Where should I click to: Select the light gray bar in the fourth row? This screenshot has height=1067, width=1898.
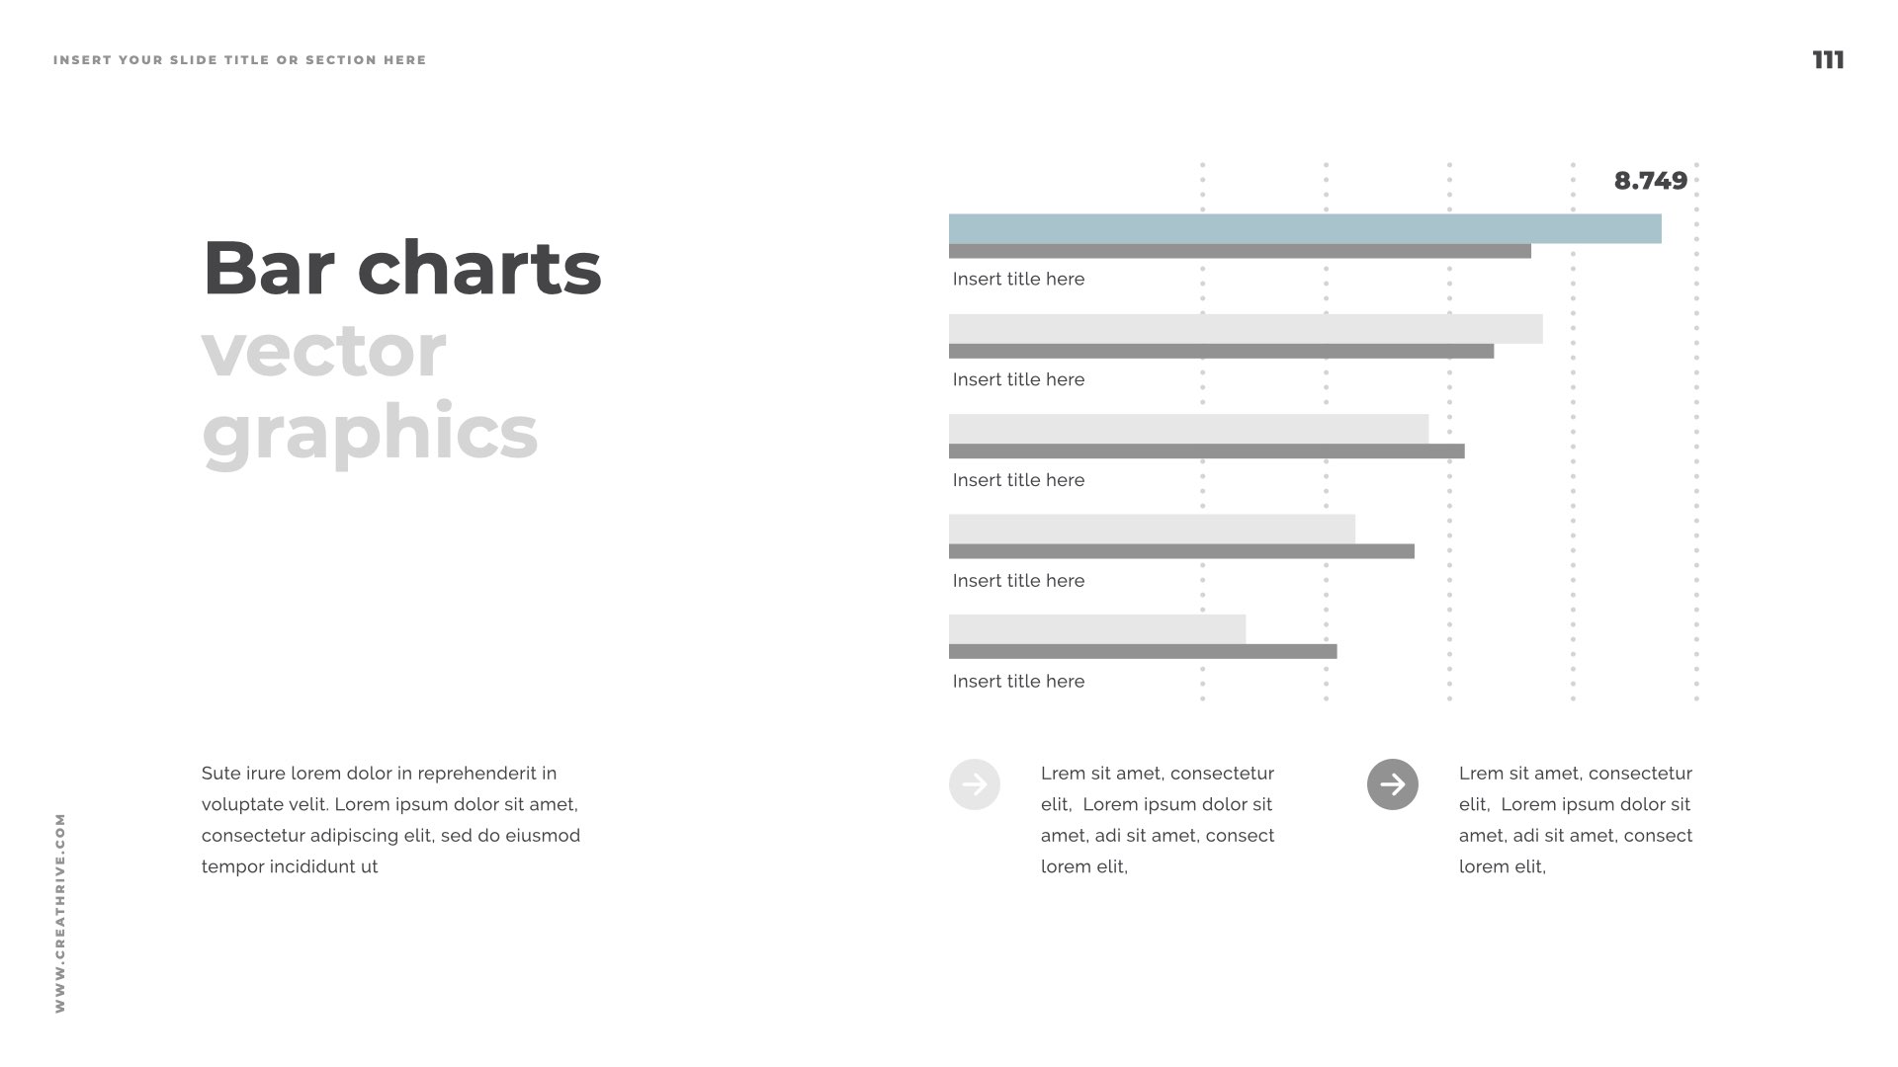[x=1152, y=529]
